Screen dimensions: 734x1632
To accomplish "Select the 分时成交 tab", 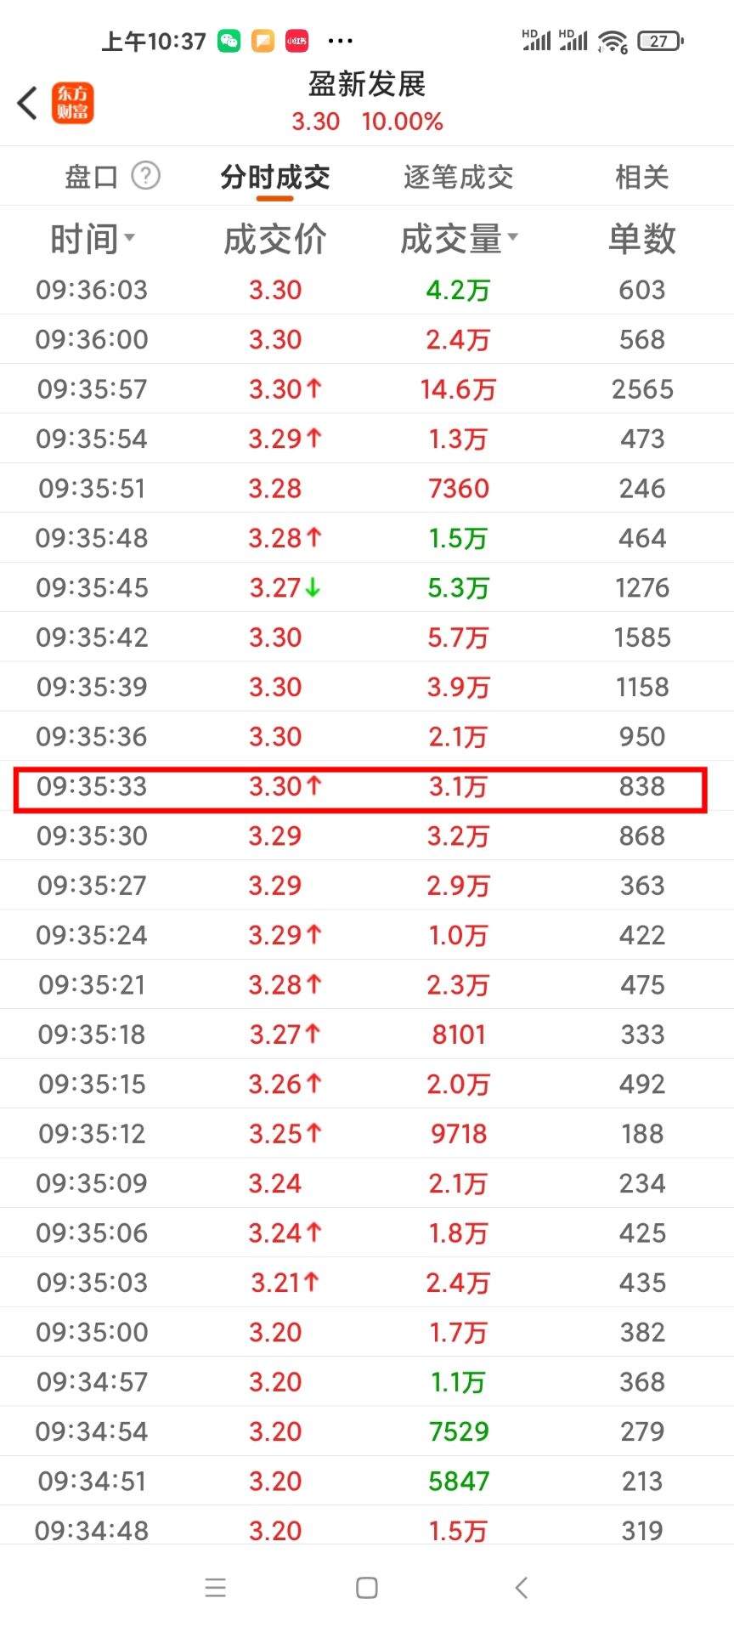I will point(275,177).
